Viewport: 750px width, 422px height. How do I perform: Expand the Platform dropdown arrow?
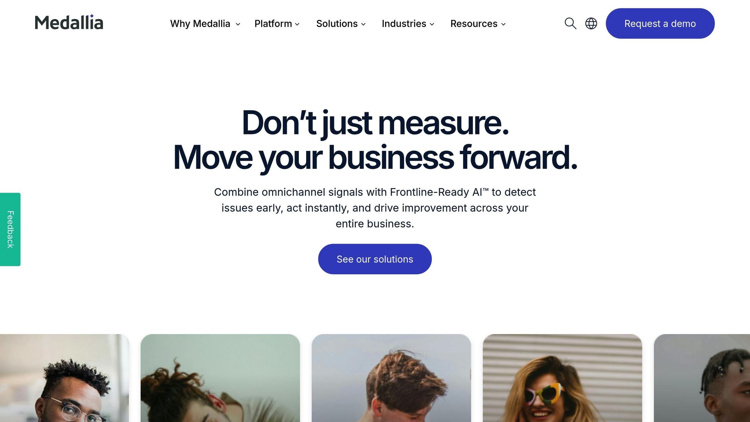[x=297, y=24]
